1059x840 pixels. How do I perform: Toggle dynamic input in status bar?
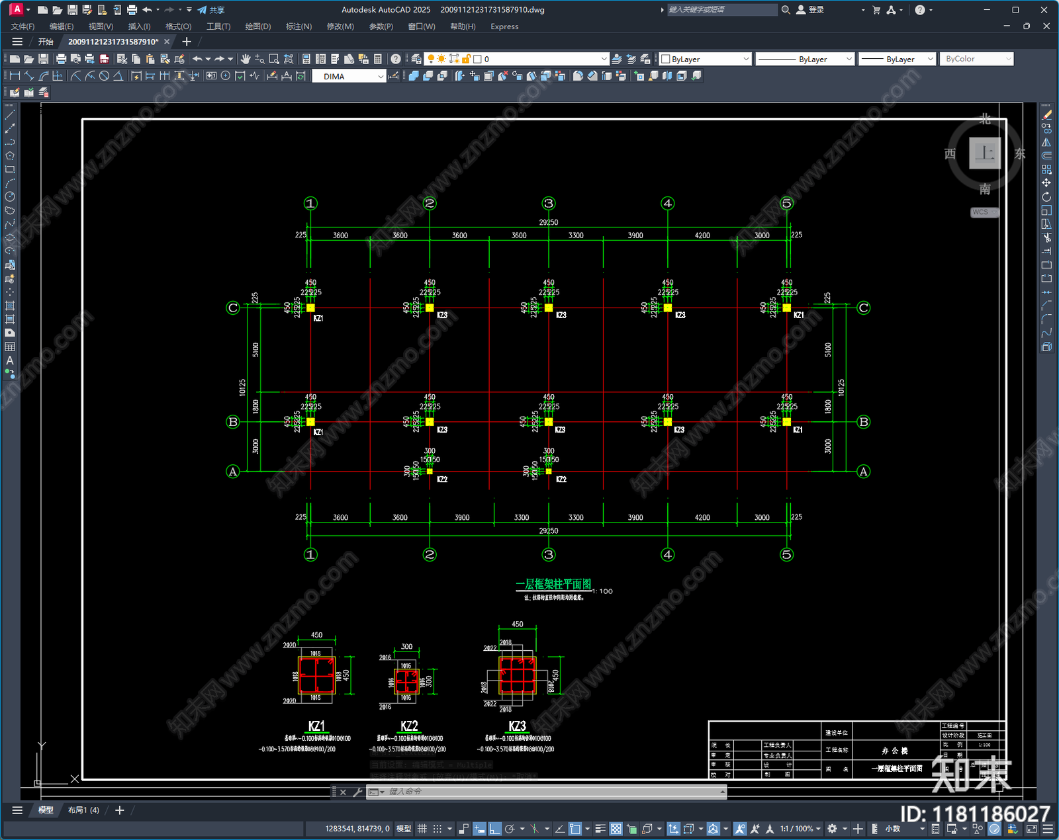point(479,829)
